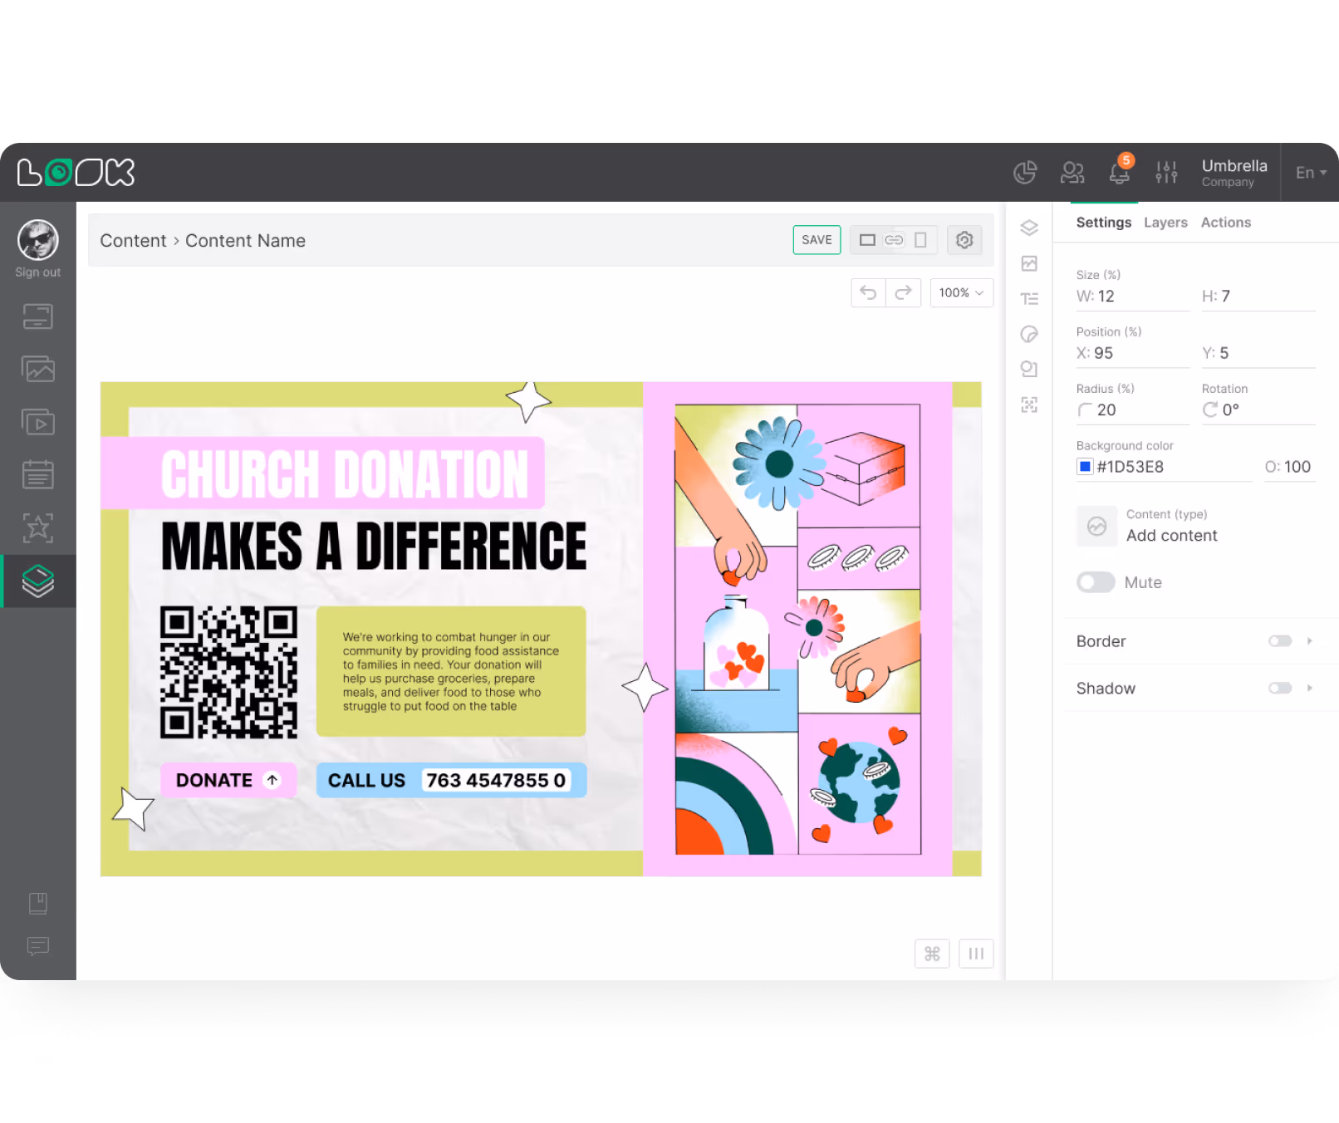Open the image gallery icon in sidebar
Image resolution: width=1339 pixels, height=1123 pixels.
pos(38,369)
